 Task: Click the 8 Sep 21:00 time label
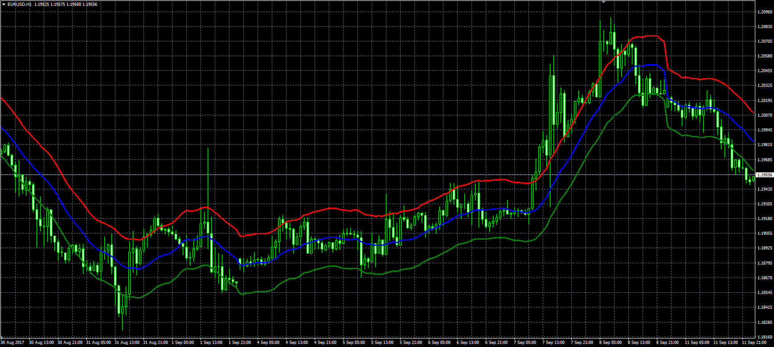[x=668, y=343]
